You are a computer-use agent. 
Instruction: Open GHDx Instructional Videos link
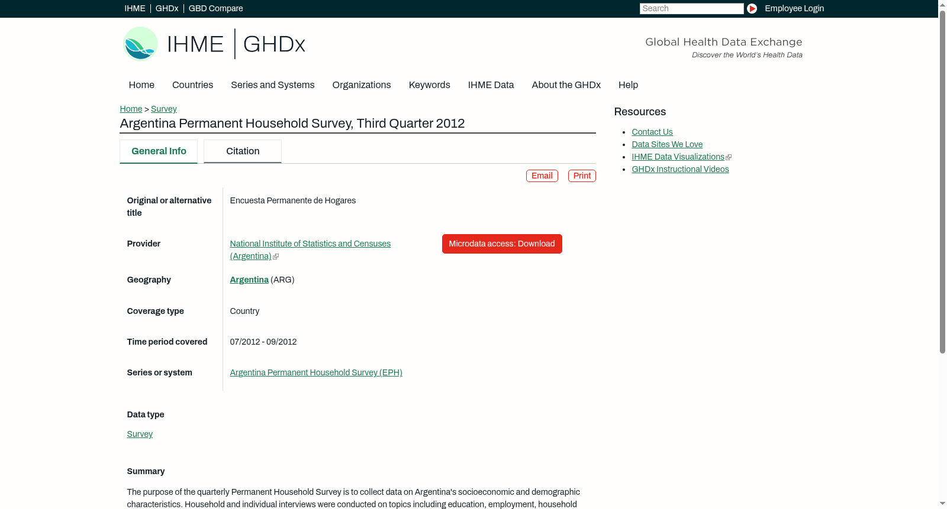(680, 170)
